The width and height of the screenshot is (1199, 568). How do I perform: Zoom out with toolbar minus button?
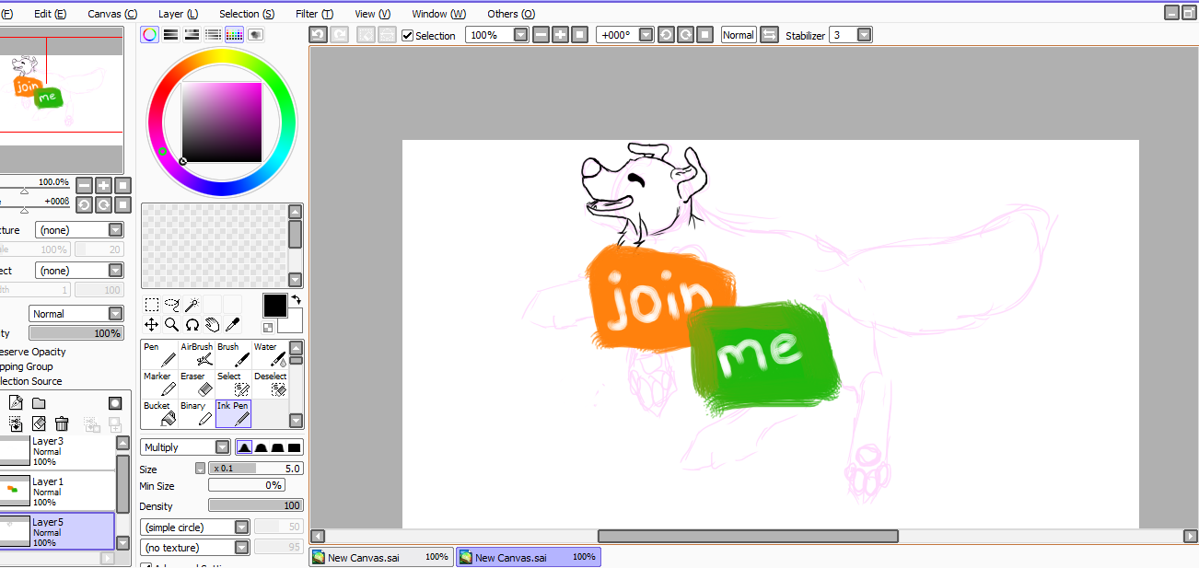point(541,35)
